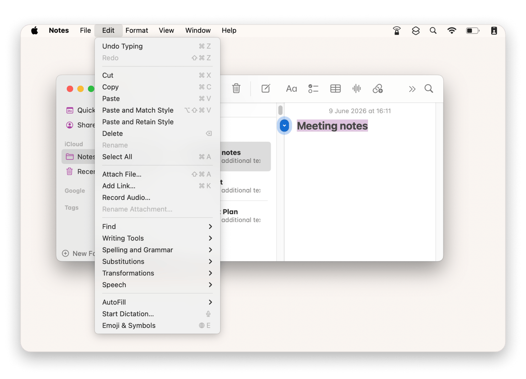526x379 pixels.
Task: Add a table via toolbar icon
Action: [x=335, y=89]
